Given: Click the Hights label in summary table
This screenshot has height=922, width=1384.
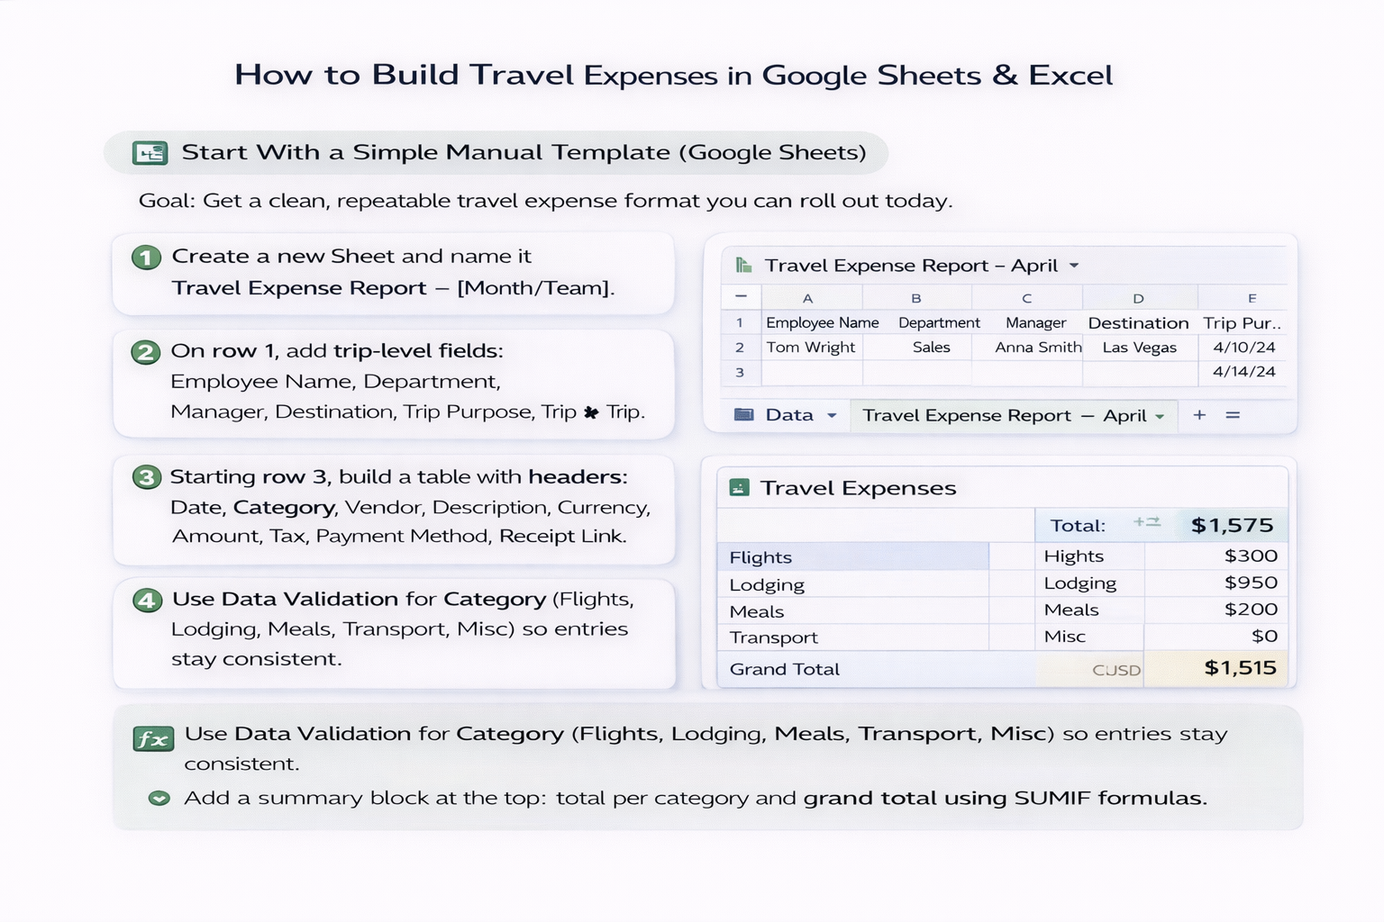Looking at the screenshot, I should [x=1073, y=556].
